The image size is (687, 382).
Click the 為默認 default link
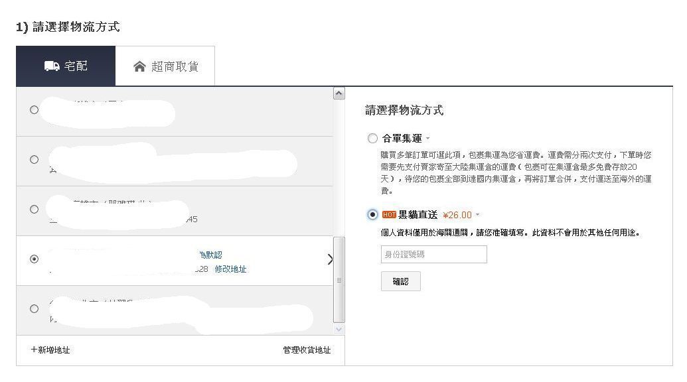tap(210, 255)
